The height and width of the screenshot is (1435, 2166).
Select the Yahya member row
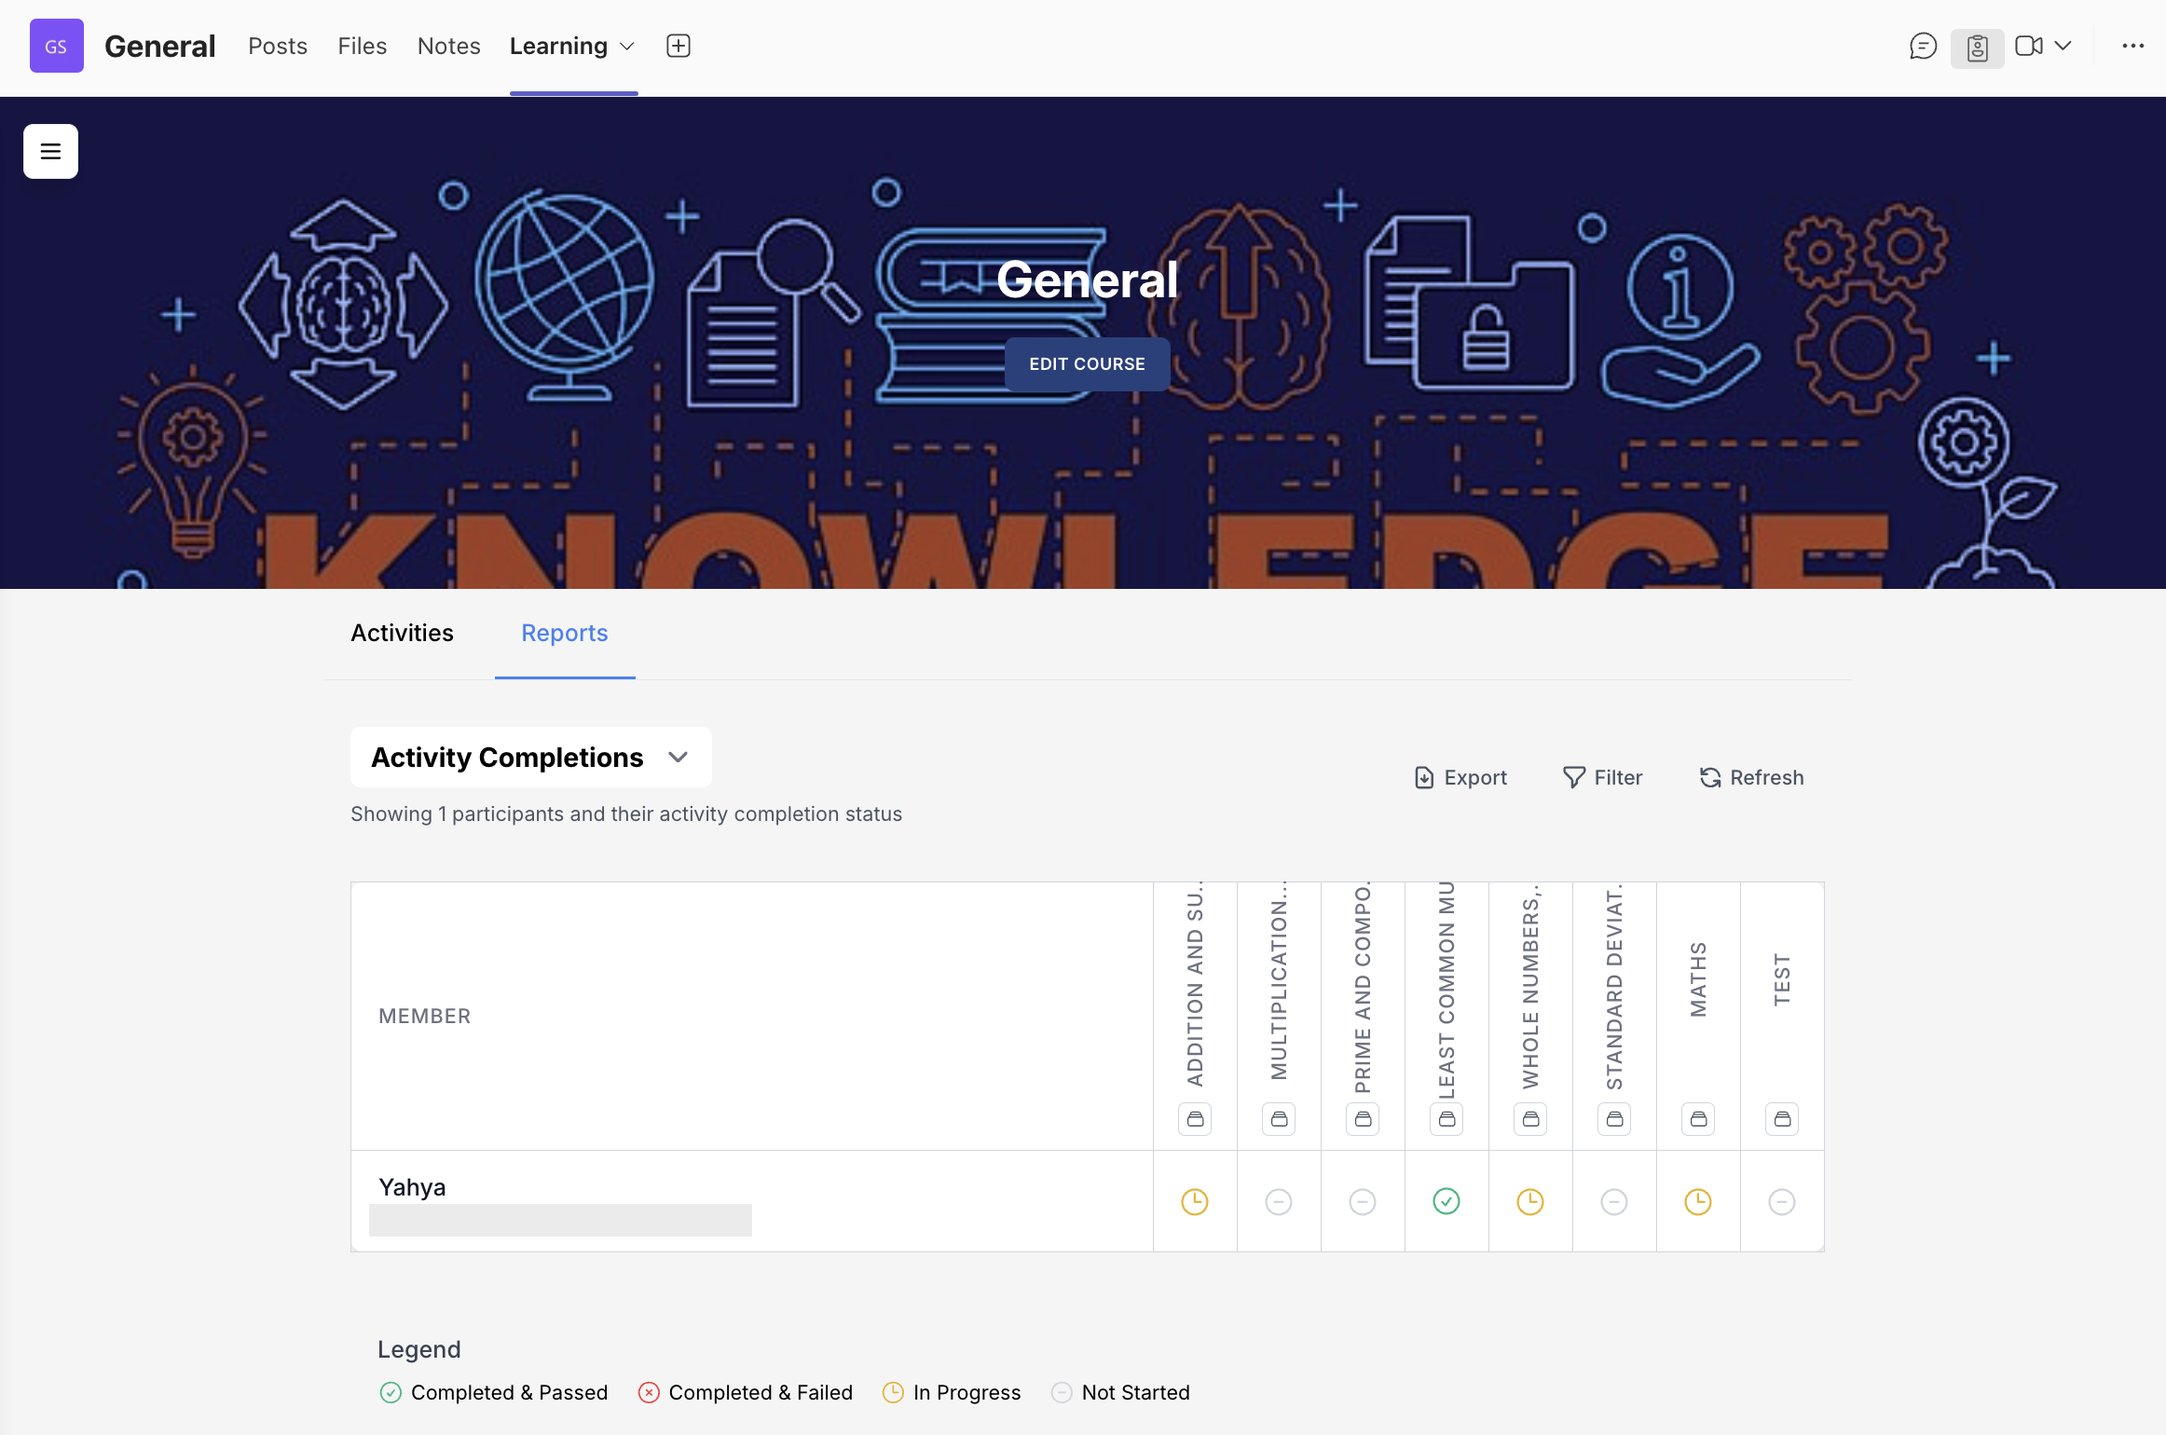(x=412, y=1187)
